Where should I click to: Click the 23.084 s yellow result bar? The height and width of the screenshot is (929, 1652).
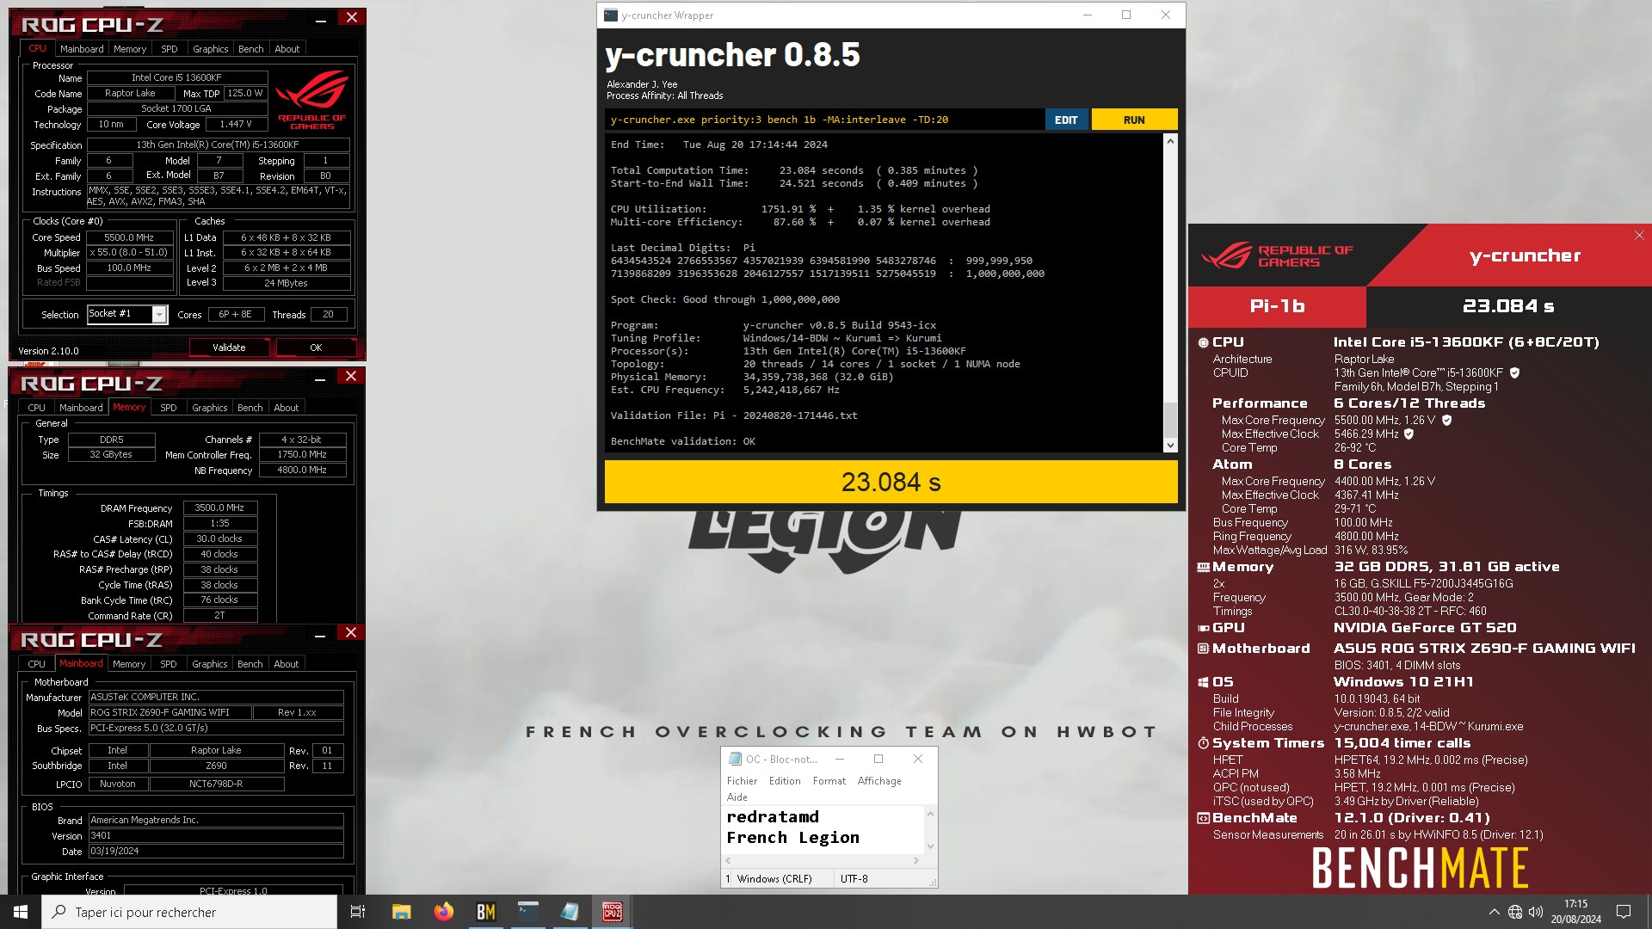(891, 482)
